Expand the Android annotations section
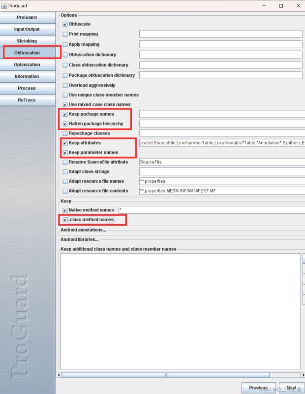This screenshot has width=305, height=394. [x=83, y=230]
